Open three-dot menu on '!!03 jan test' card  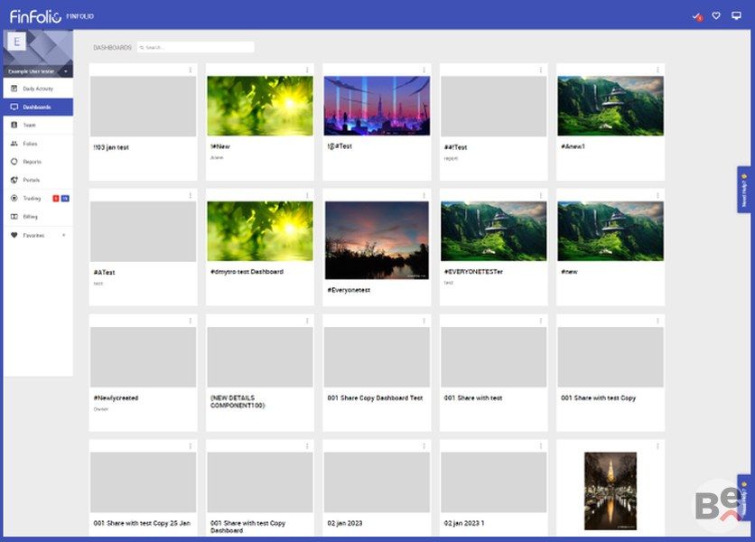point(190,70)
